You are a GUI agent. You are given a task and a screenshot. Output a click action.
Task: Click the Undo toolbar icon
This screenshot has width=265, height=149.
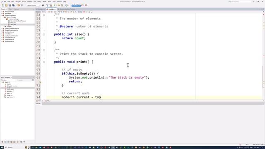(19, 5)
